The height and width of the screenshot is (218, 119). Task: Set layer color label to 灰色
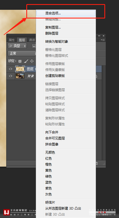tap(49, 194)
